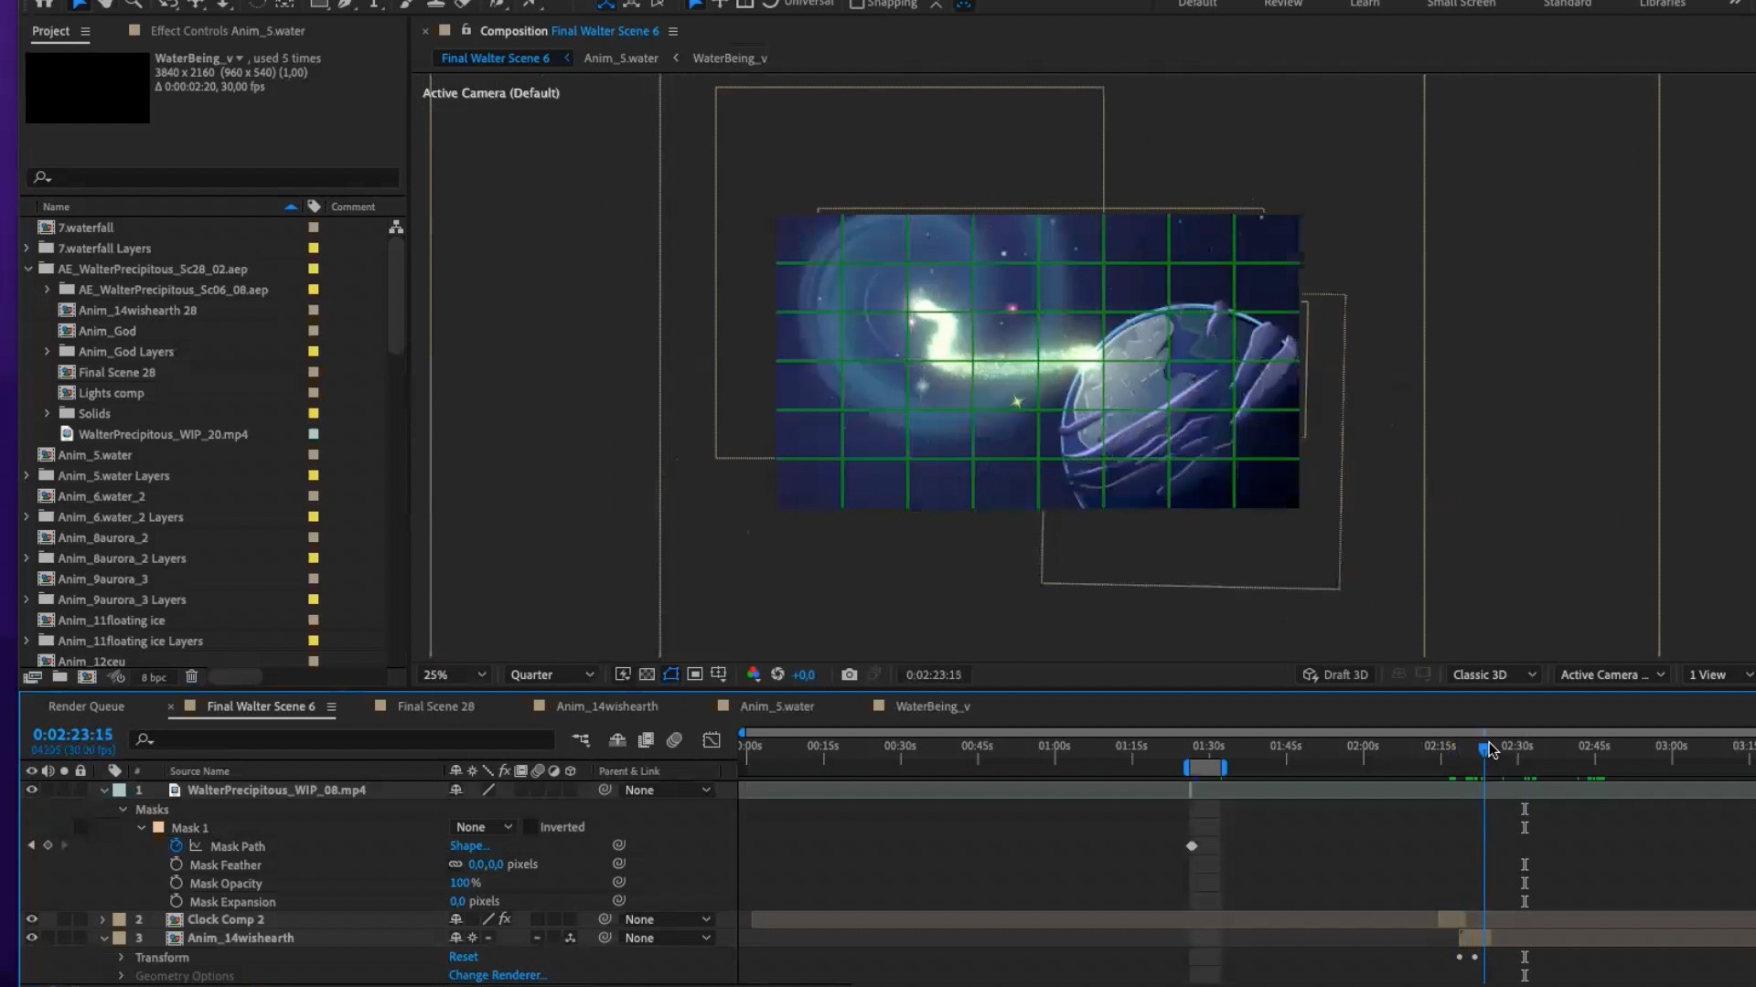
Task: Expand the Anim_God Layers folder
Action: tap(48, 352)
